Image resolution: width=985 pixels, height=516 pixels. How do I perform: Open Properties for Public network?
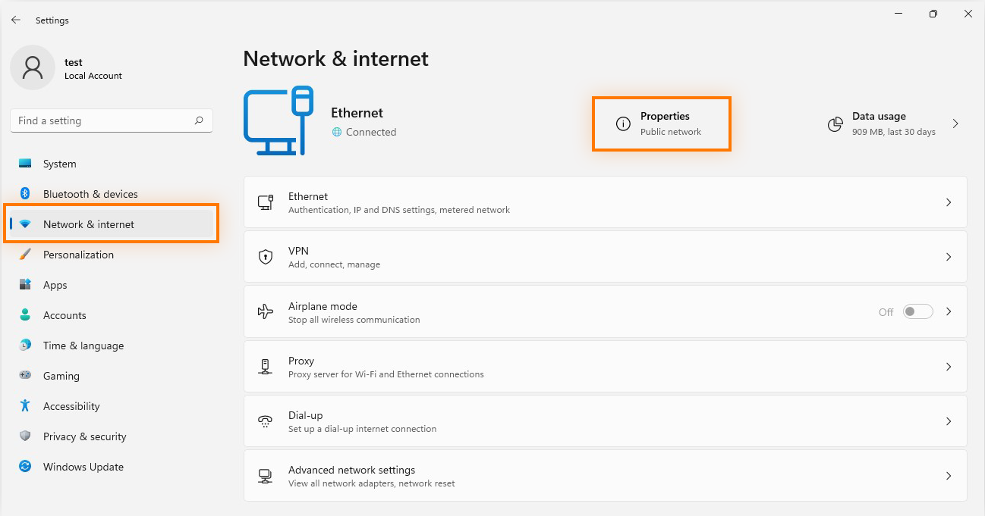tap(665, 124)
